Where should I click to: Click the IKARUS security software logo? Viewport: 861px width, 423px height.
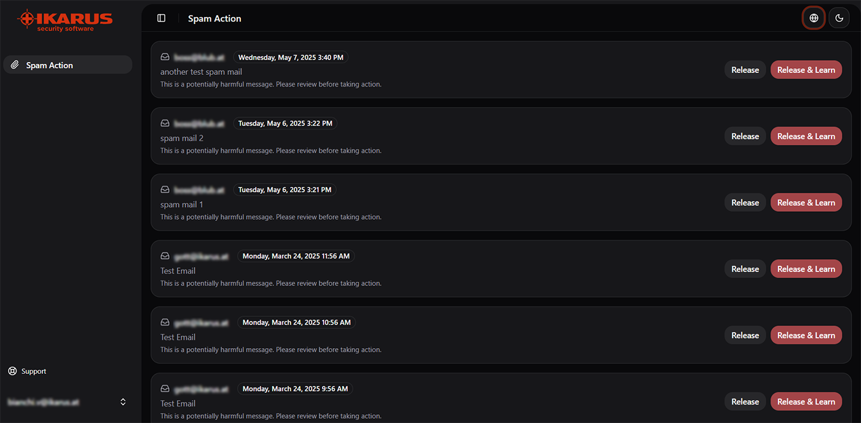[65, 20]
